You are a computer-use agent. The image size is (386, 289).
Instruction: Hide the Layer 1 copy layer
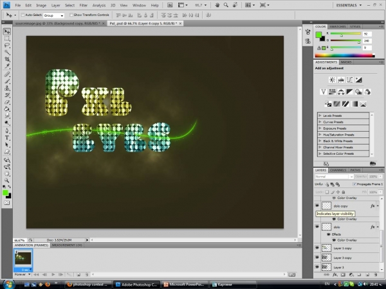click(x=317, y=248)
